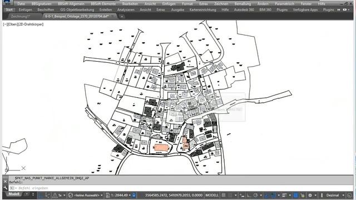Screen dimensions: 356x200
Task: Add a new layout with plus
Action: point(27,194)
